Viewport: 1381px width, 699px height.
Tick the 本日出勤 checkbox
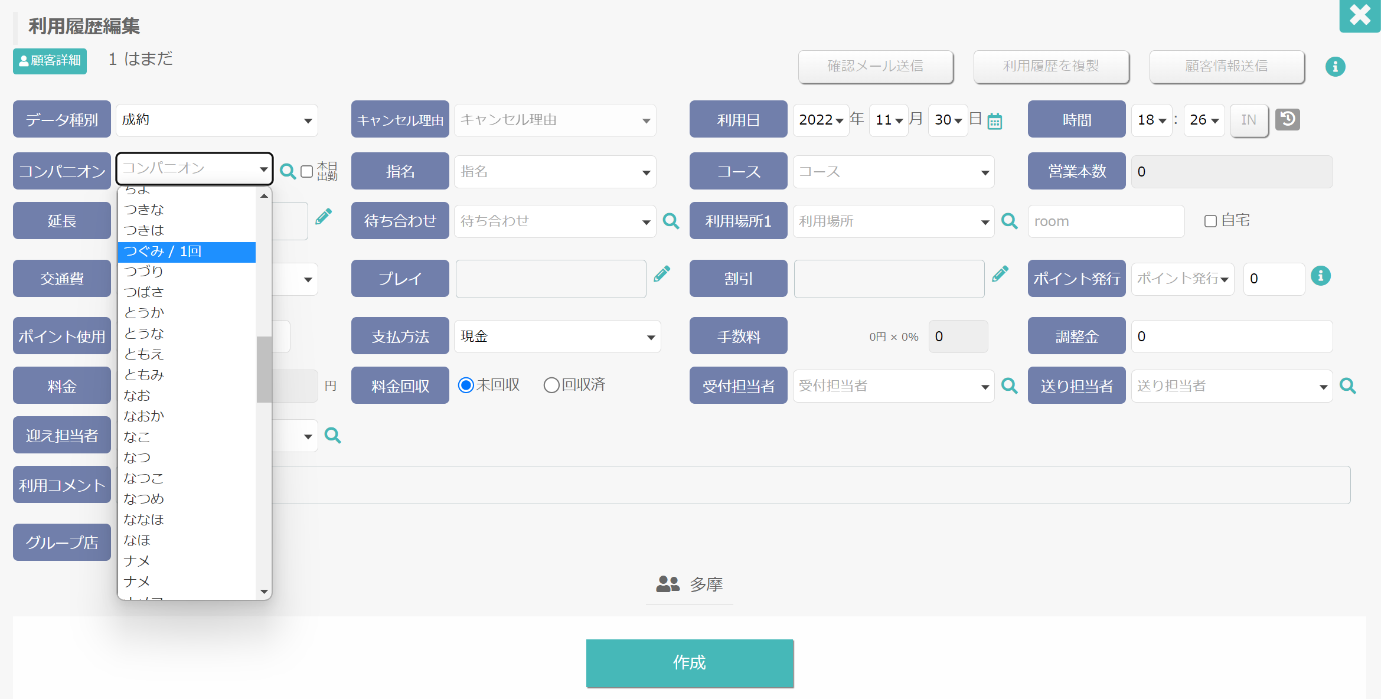coord(306,171)
